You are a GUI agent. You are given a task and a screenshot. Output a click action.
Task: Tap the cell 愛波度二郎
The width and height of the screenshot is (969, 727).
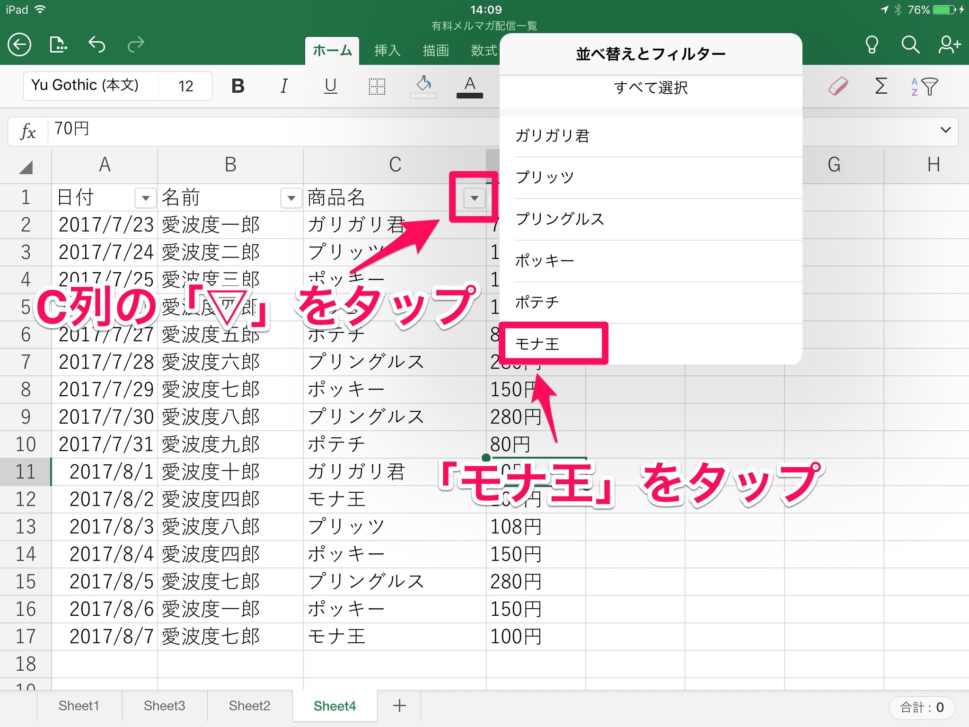point(230,252)
